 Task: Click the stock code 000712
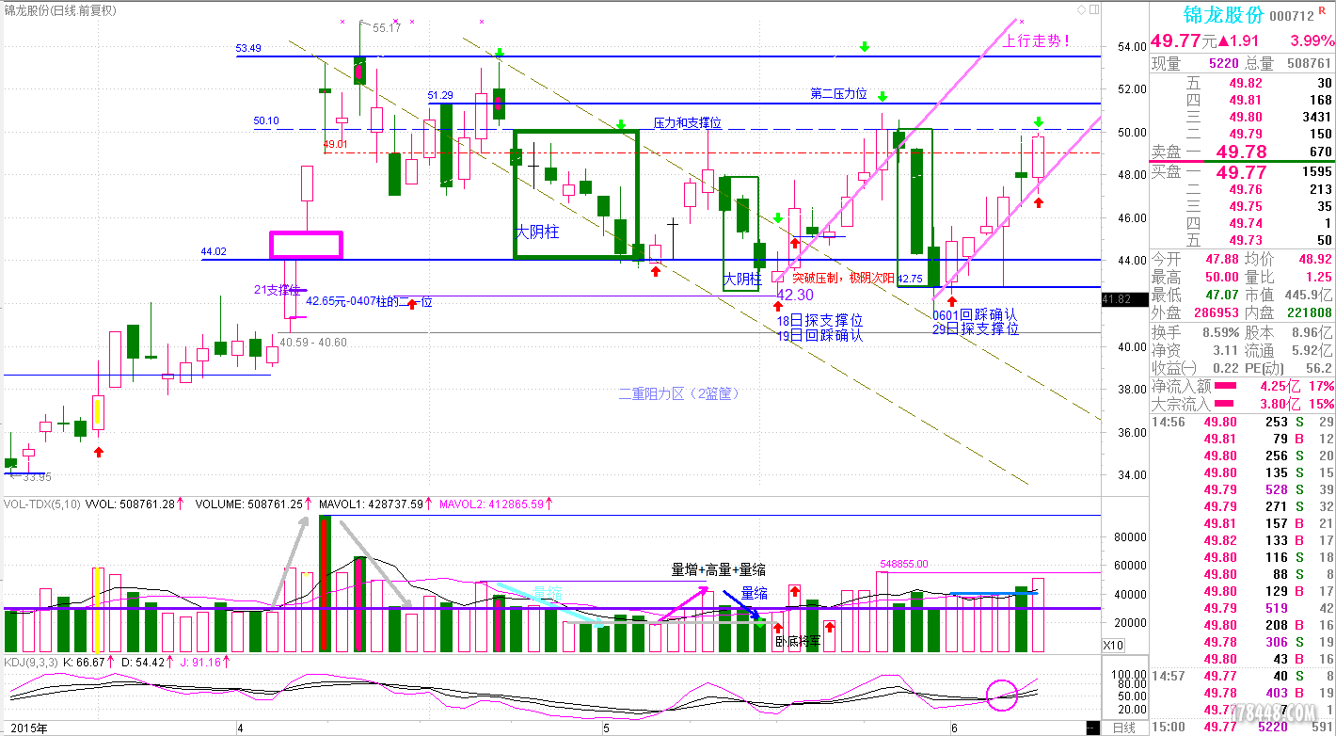[x=1292, y=16]
